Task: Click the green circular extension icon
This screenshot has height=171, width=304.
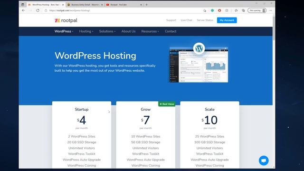Action: (x=212, y=10)
